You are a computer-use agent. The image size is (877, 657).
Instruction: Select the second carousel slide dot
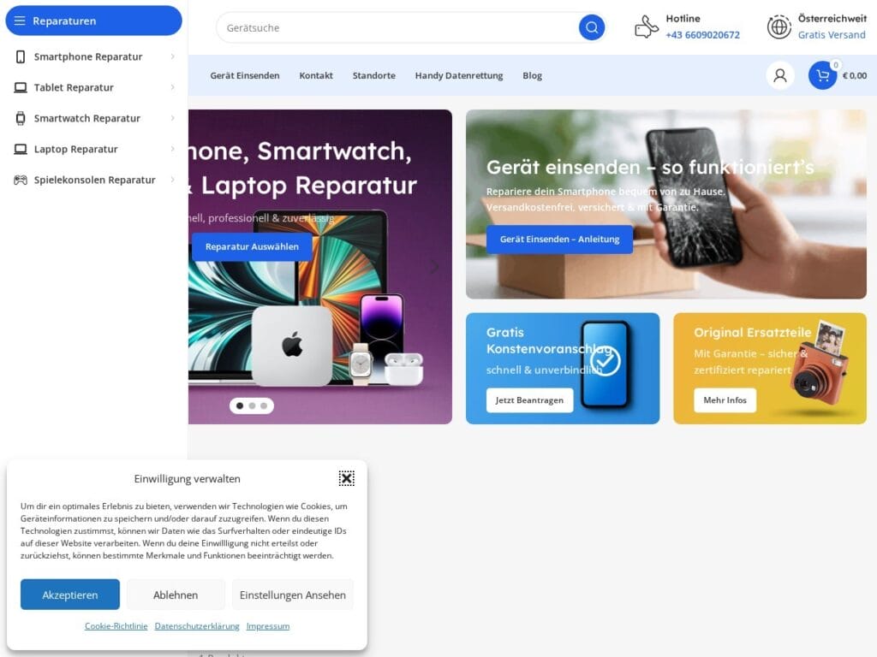[252, 405]
